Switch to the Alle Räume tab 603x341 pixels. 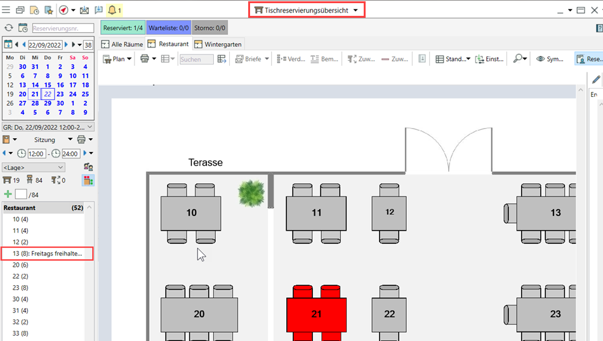[x=123, y=44]
